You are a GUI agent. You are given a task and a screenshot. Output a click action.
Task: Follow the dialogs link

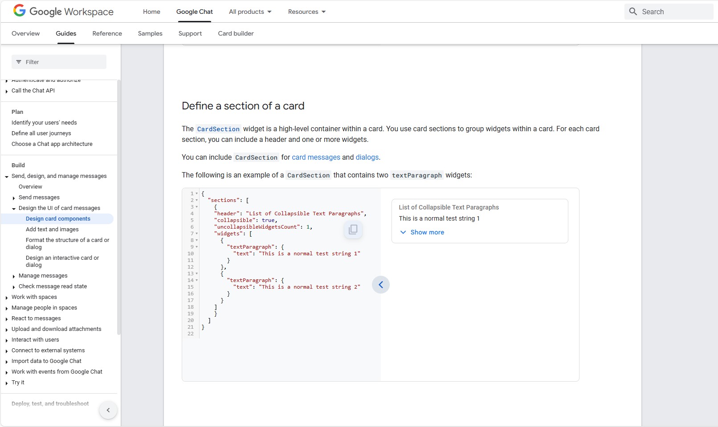[x=367, y=157]
